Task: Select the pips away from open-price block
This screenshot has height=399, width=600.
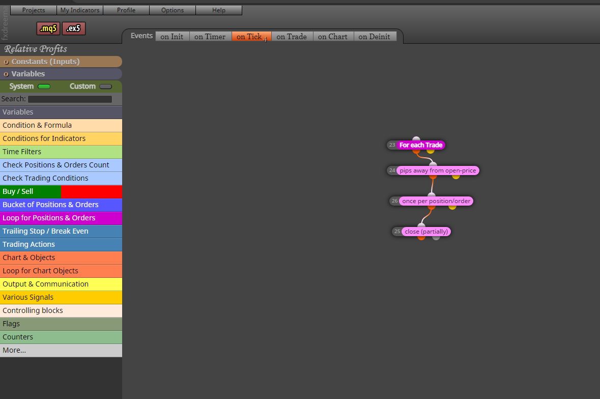Action: pos(438,170)
